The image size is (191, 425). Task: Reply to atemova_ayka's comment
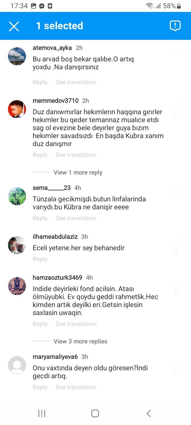click(40, 82)
